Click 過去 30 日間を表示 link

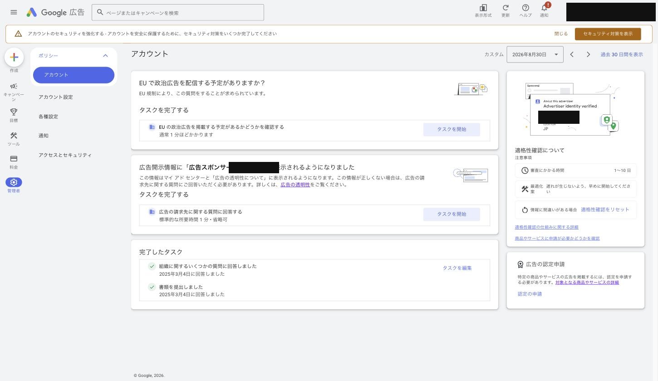click(x=622, y=54)
